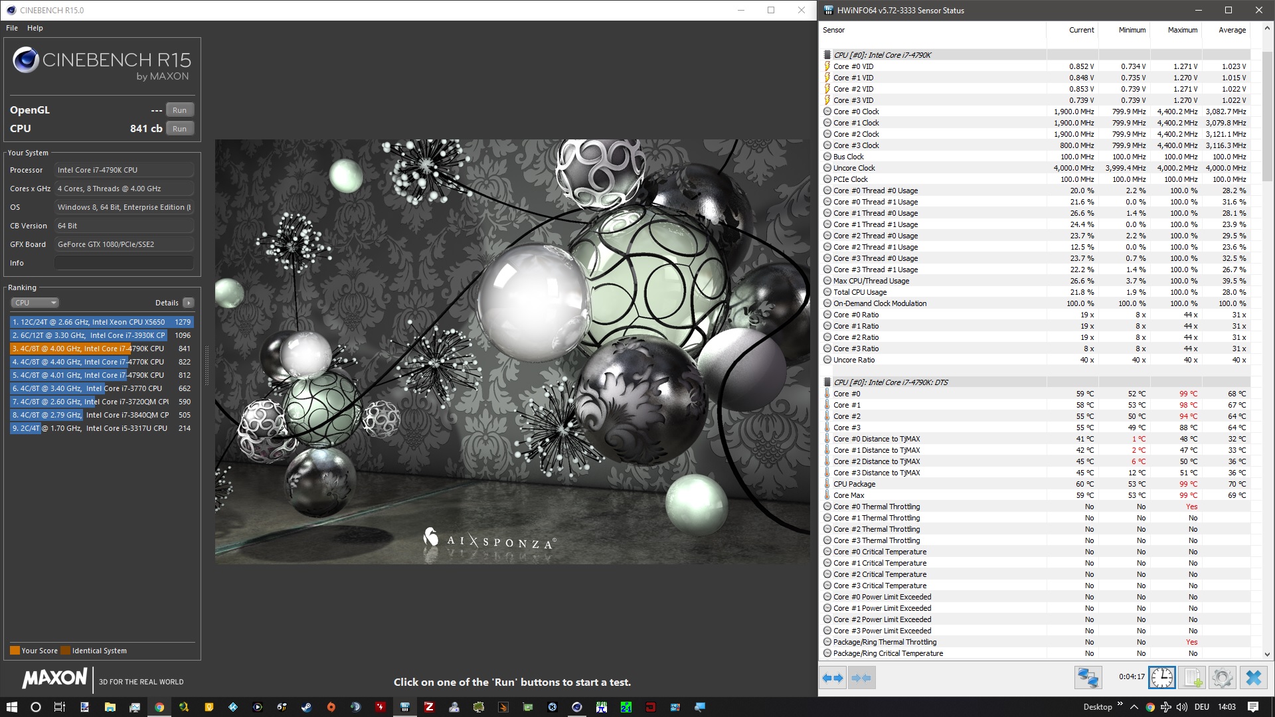
Task: Close sensors with blue X icon
Action: (x=1253, y=678)
